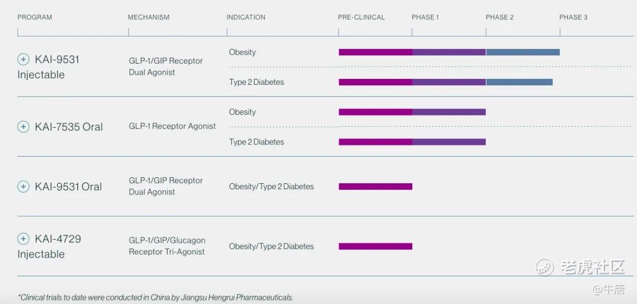
Task: Click the KAI-4729 pre-clinical progress bar
Action: tap(375, 246)
